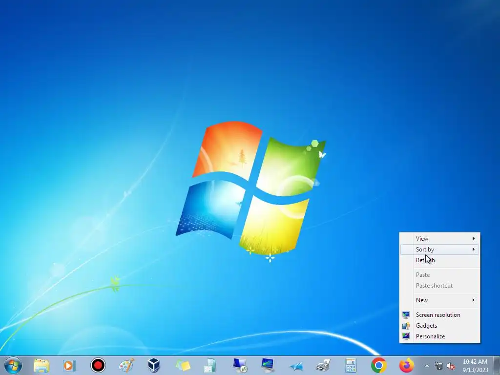Click the blue paper plane taskbar icon
Screen dimensions: 500x375
[296, 366]
